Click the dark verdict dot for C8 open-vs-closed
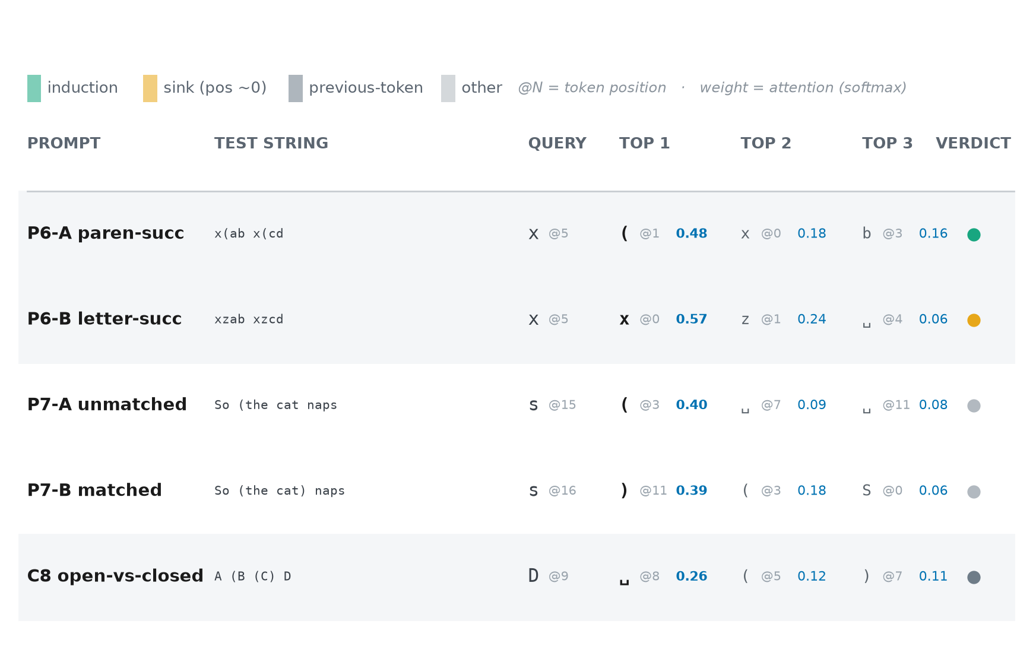Image resolution: width=1036 pixels, height=649 pixels. click(974, 577)
